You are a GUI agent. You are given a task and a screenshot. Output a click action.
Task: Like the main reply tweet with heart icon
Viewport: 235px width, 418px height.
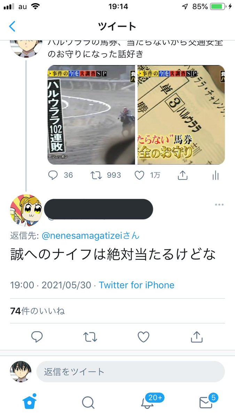(143, 337)
